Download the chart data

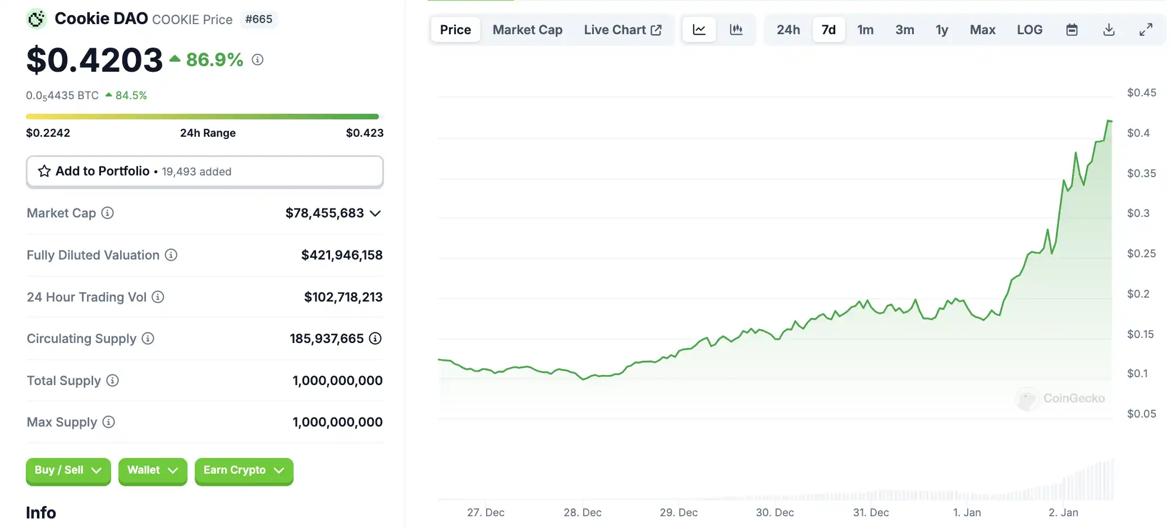tap(1109, 30)
